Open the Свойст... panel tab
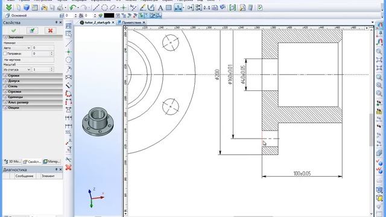This screenshot has width=386, height=217. click(32, 162)
